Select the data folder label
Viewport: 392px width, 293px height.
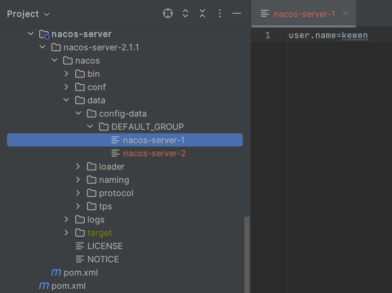[96, 101]
